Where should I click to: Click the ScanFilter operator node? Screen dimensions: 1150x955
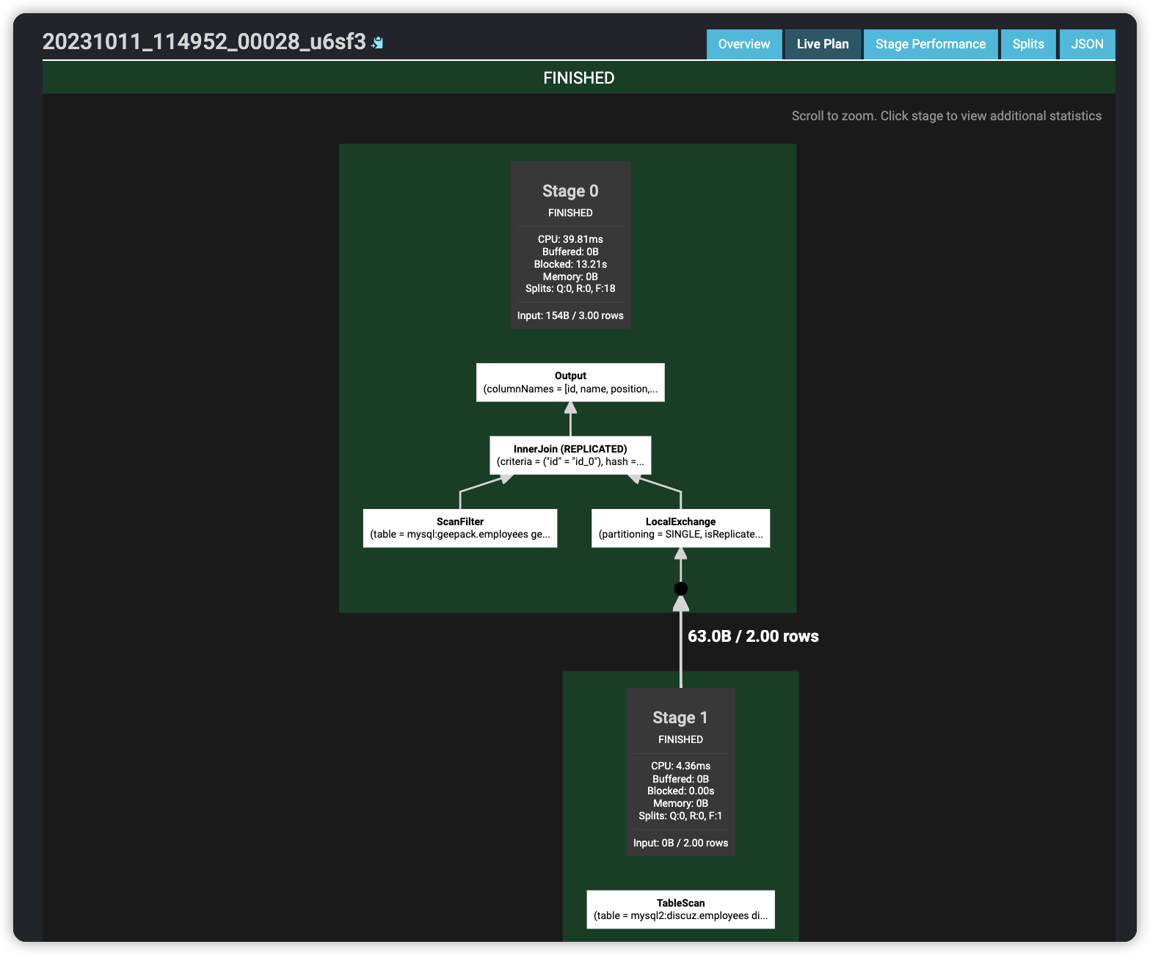(460, 528)
